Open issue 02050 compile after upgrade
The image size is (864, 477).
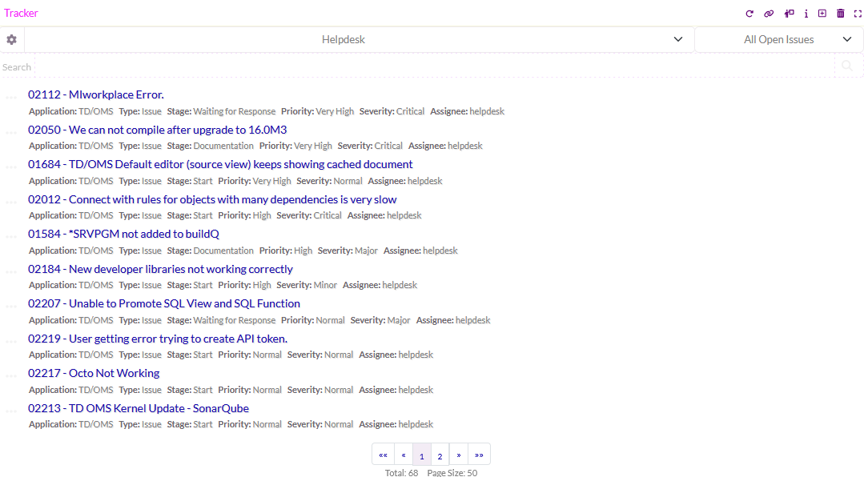point(157,130)
